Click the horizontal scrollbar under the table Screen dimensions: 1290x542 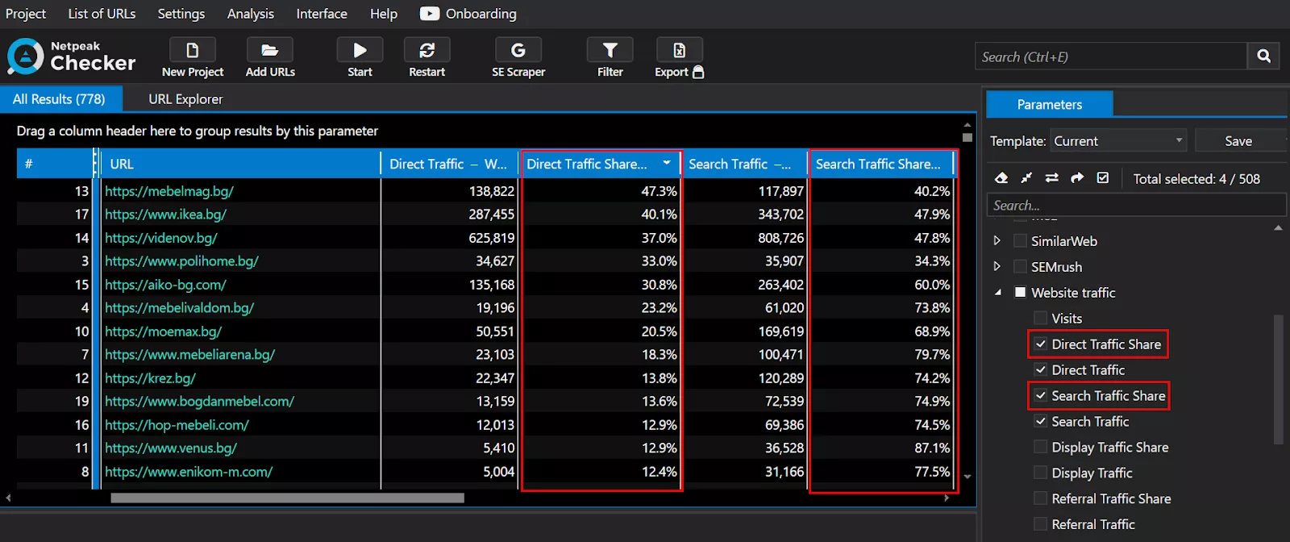click(287, 498)
